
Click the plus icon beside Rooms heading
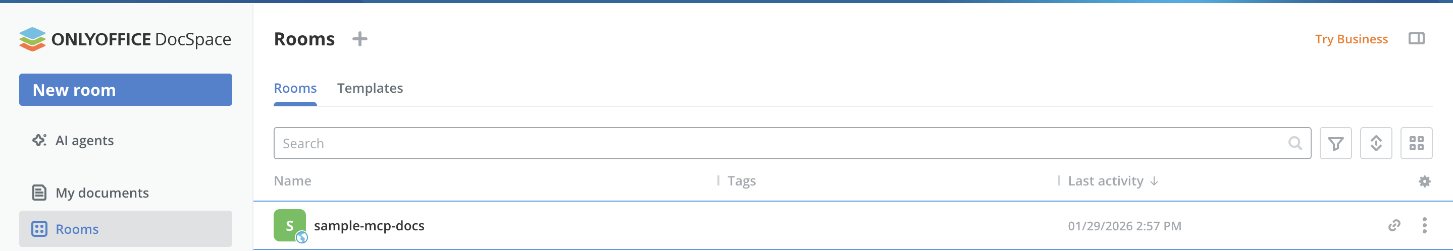(359, 39)
